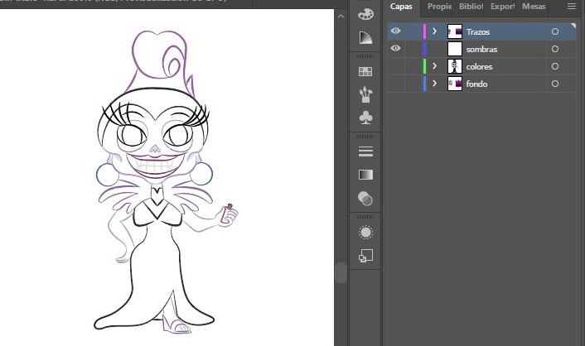This screenshot has height=346, width=585.
Task: Target the colores layer circle
Action: click(x=555, y=66)
